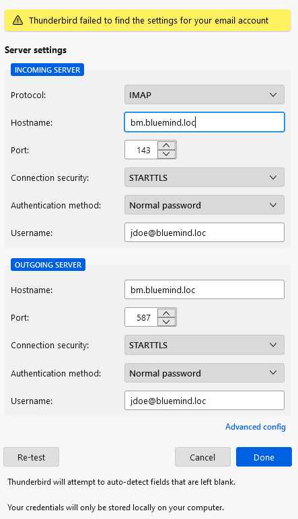Image resolution: width=298 pixels, height=519 pixels.
Task: Focus the incoming Hostname field
Action: (204, 122)
